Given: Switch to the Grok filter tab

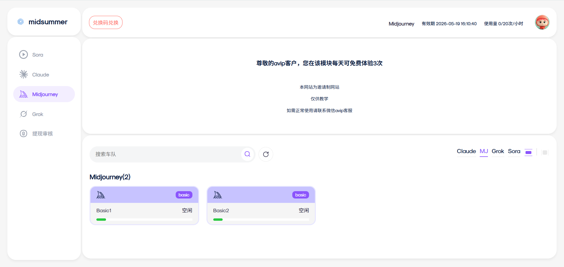Looking at the screenshot, I should click(x=498, y=151).
